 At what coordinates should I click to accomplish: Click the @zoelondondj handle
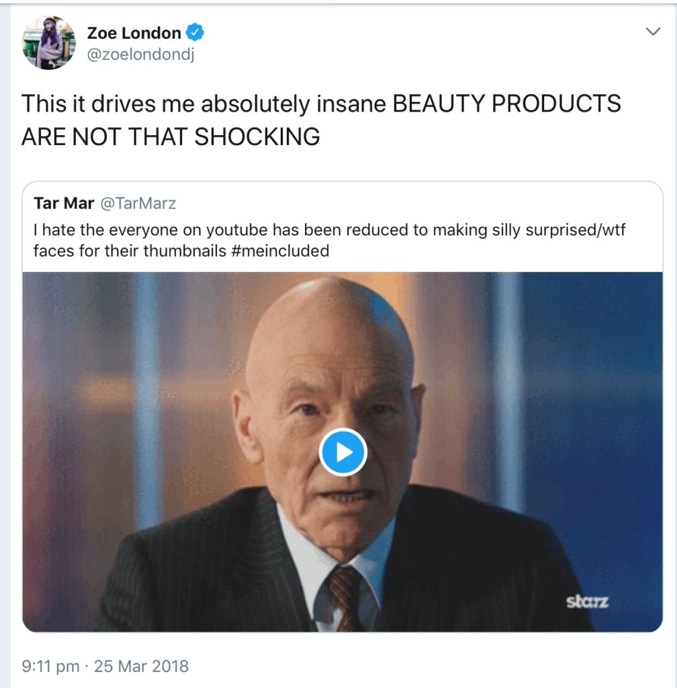pyautogui.click(x=140, y=55)
